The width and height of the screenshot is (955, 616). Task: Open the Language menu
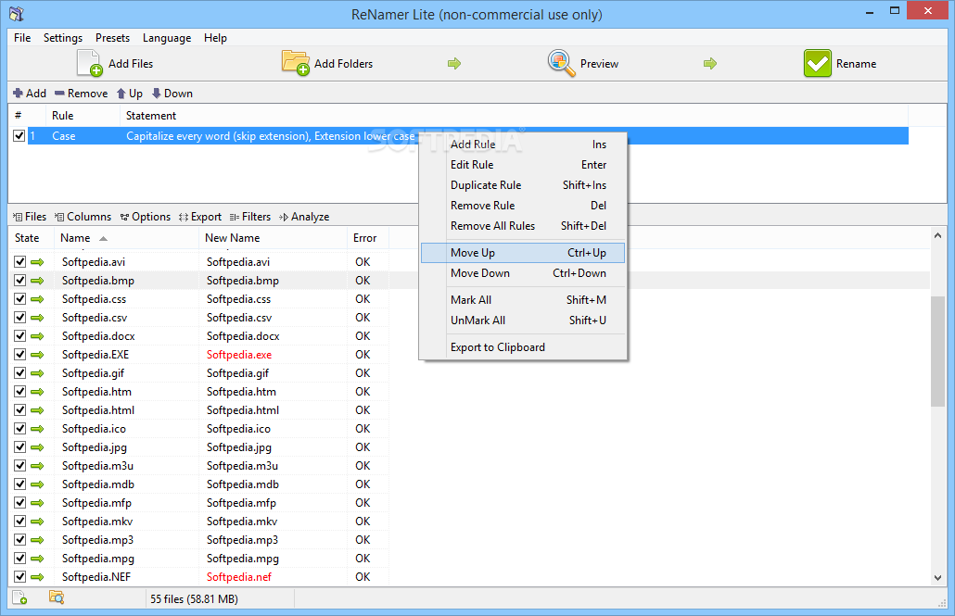167,38
